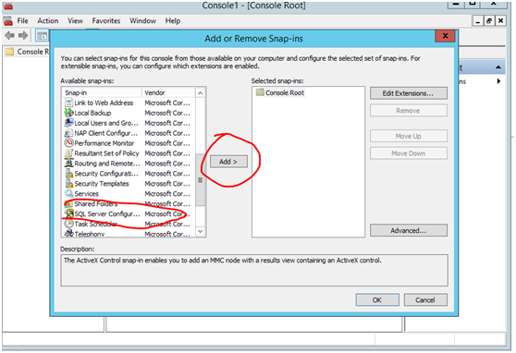Select the Services snap-in name
Image resolution: width=516 pixels, height=353 pixels.
(x=87, y=193)
